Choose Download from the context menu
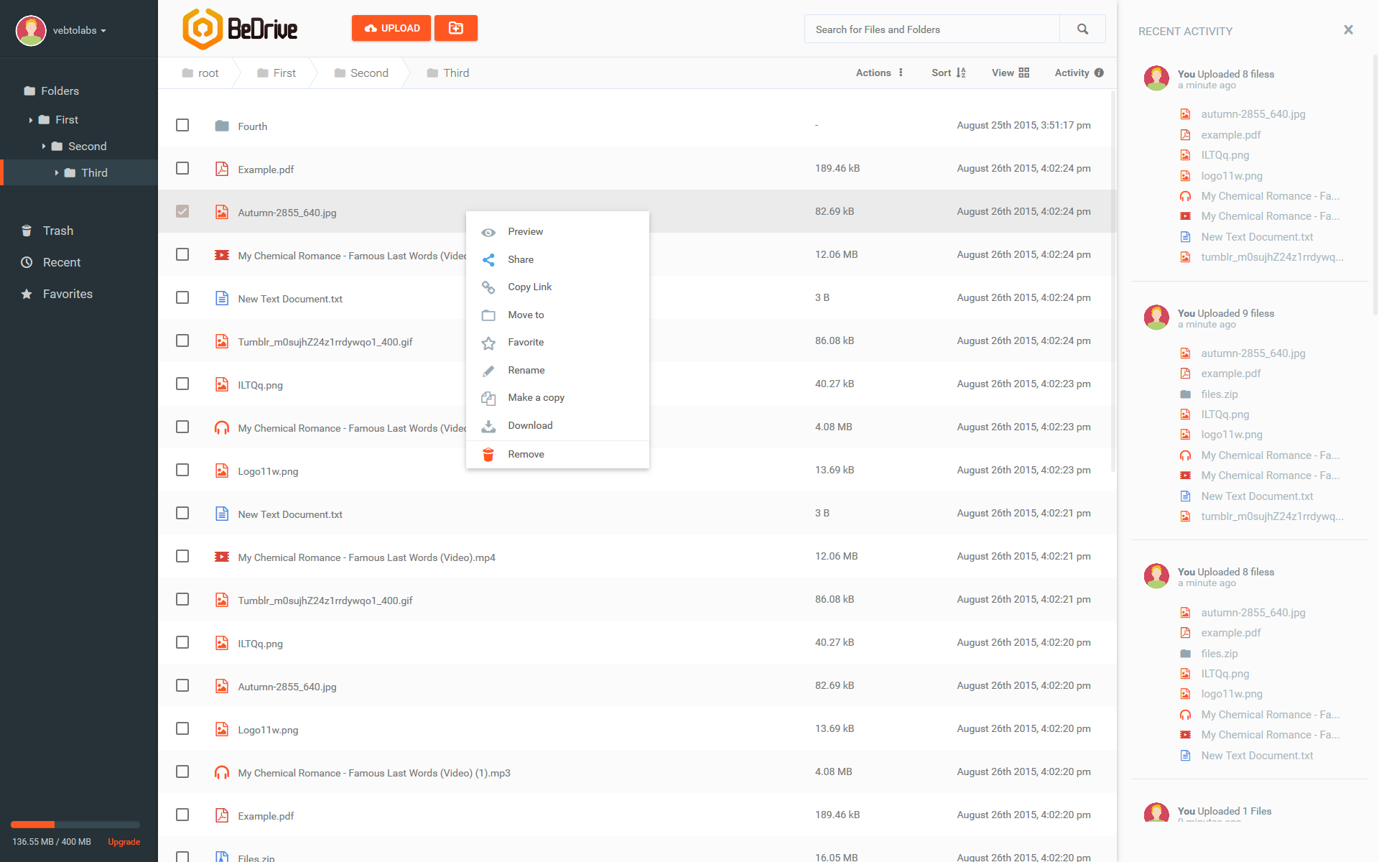 530,425
